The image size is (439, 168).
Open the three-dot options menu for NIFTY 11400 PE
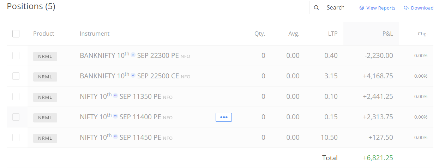224,117
